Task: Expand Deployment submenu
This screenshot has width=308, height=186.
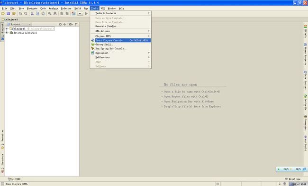Action: tap(120, 53)
